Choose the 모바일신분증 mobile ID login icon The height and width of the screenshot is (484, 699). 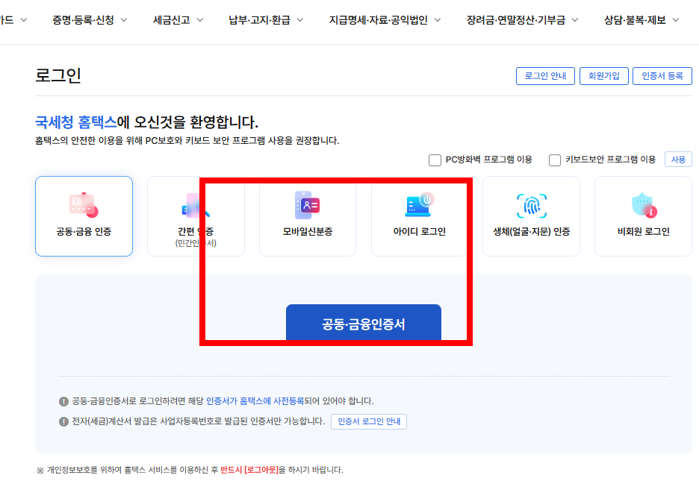pos(307,216)
